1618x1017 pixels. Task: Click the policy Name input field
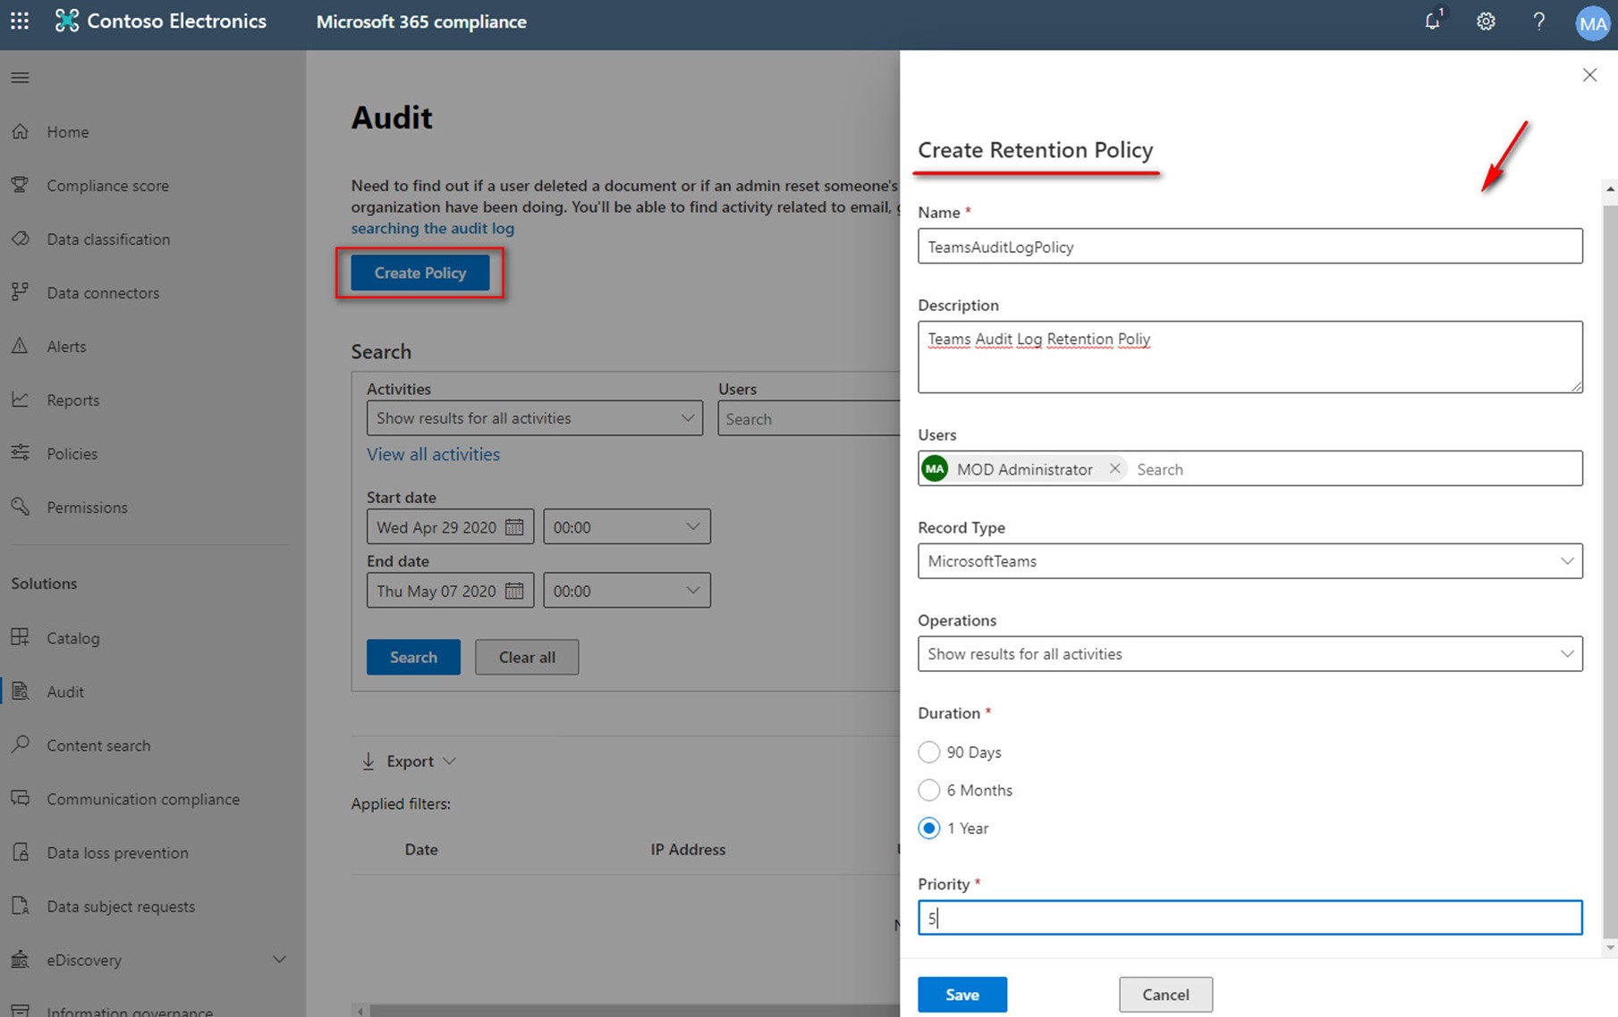coord(1250,247)
